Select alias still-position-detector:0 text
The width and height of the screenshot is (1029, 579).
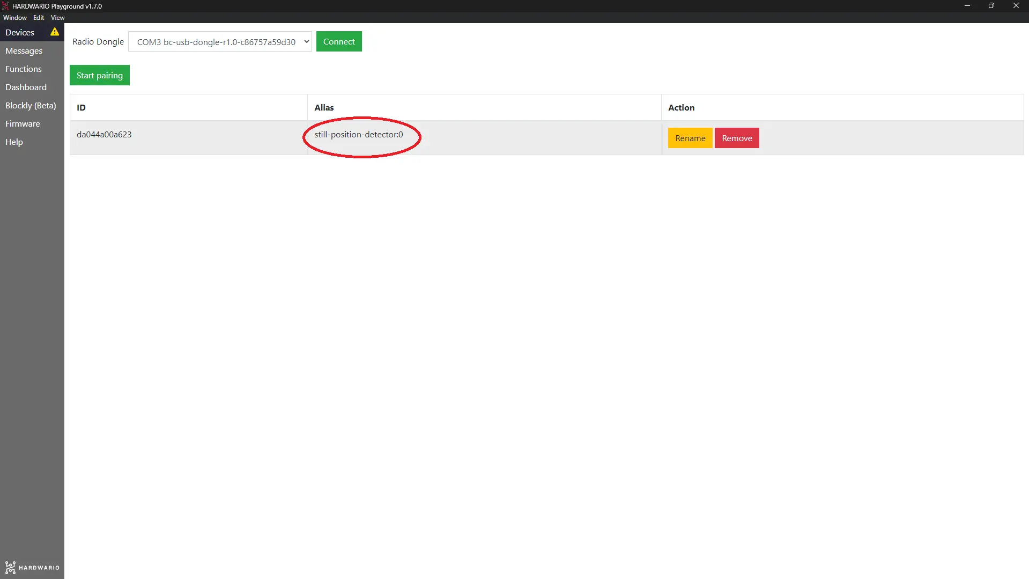click(x=359, y=134)
